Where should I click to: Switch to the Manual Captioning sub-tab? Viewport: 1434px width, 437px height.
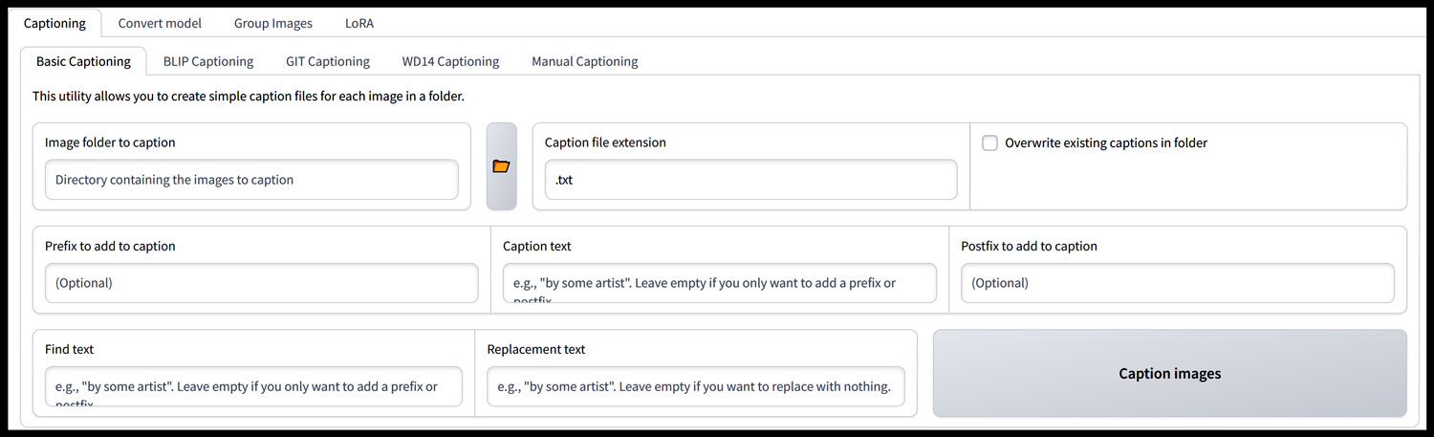584,61
